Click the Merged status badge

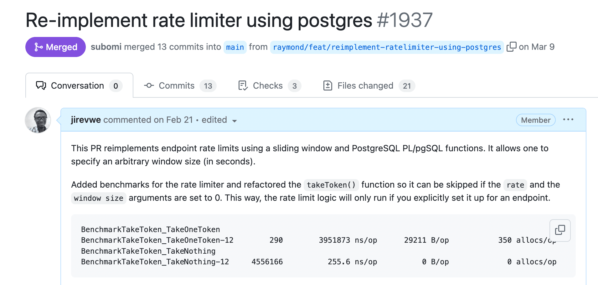coord(55,47)
